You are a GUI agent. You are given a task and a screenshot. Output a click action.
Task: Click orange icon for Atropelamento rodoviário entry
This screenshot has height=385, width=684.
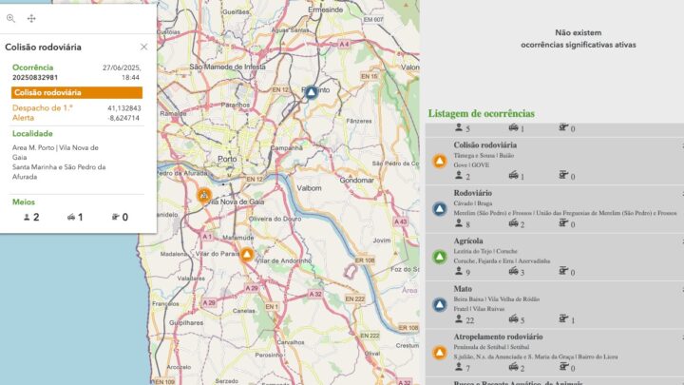pyautogui.click(x=439, y=353)
